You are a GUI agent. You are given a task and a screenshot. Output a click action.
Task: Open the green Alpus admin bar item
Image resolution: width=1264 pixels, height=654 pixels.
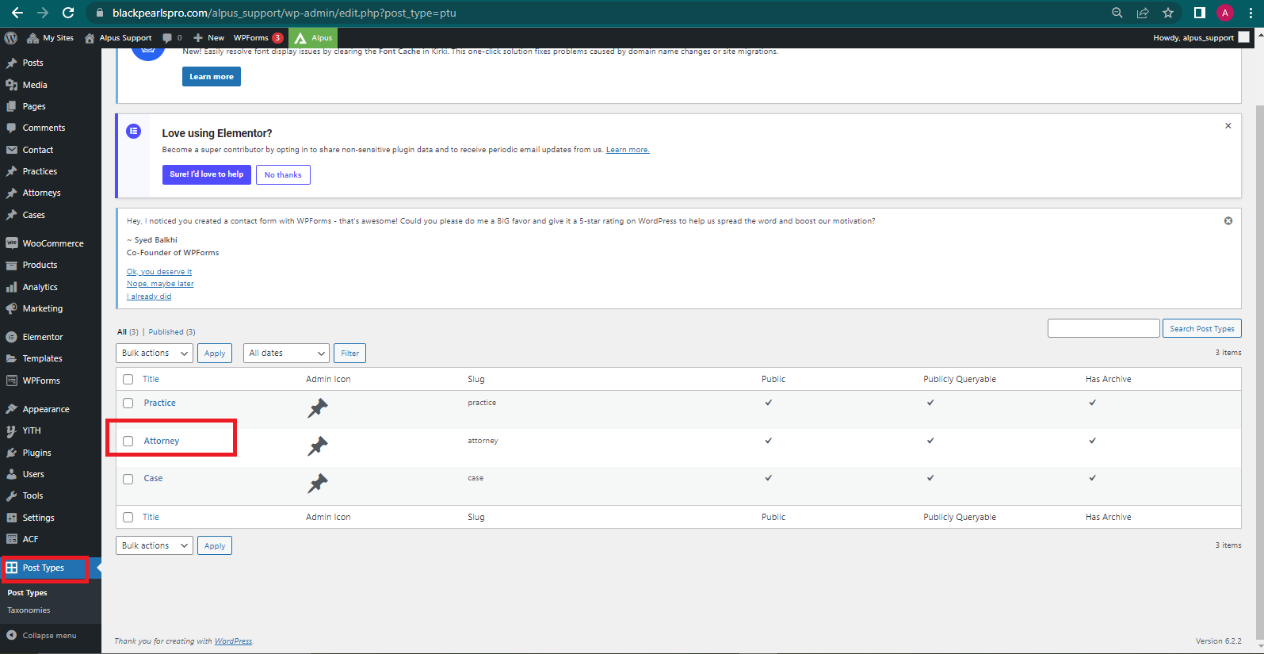tap(313, 37)
